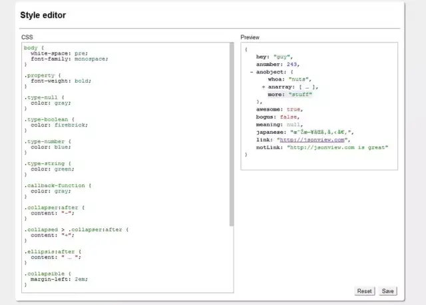
Task: Click the Reset button
Action: (364, 291)
